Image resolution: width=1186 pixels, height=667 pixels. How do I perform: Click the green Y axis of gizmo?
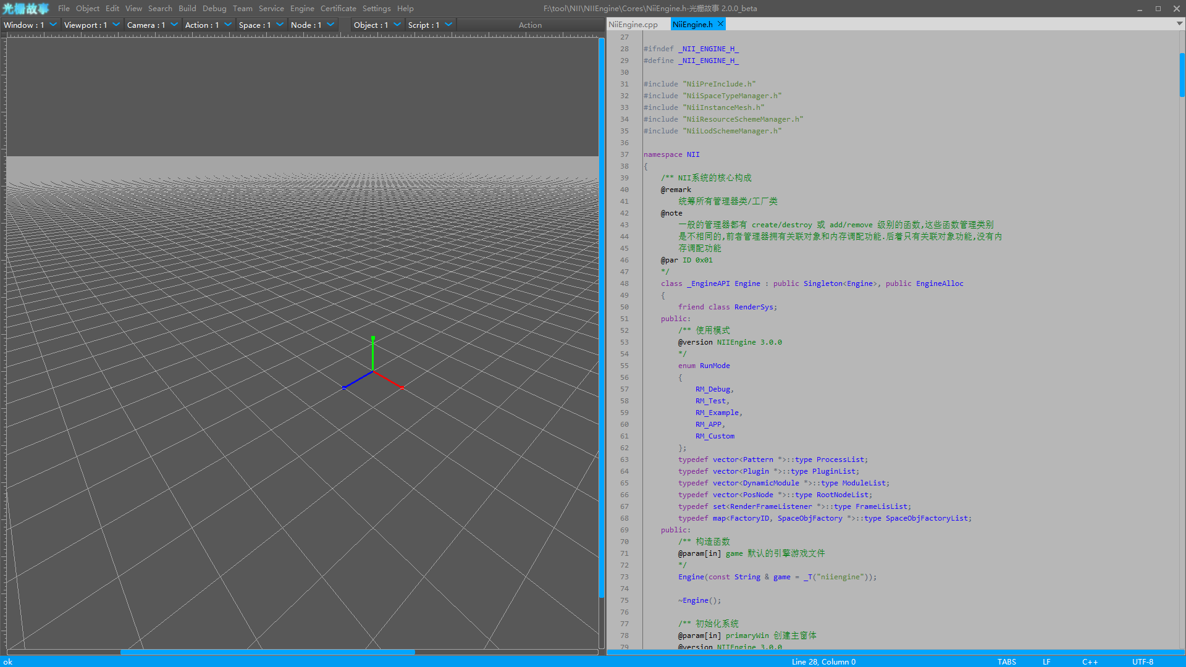372,353
